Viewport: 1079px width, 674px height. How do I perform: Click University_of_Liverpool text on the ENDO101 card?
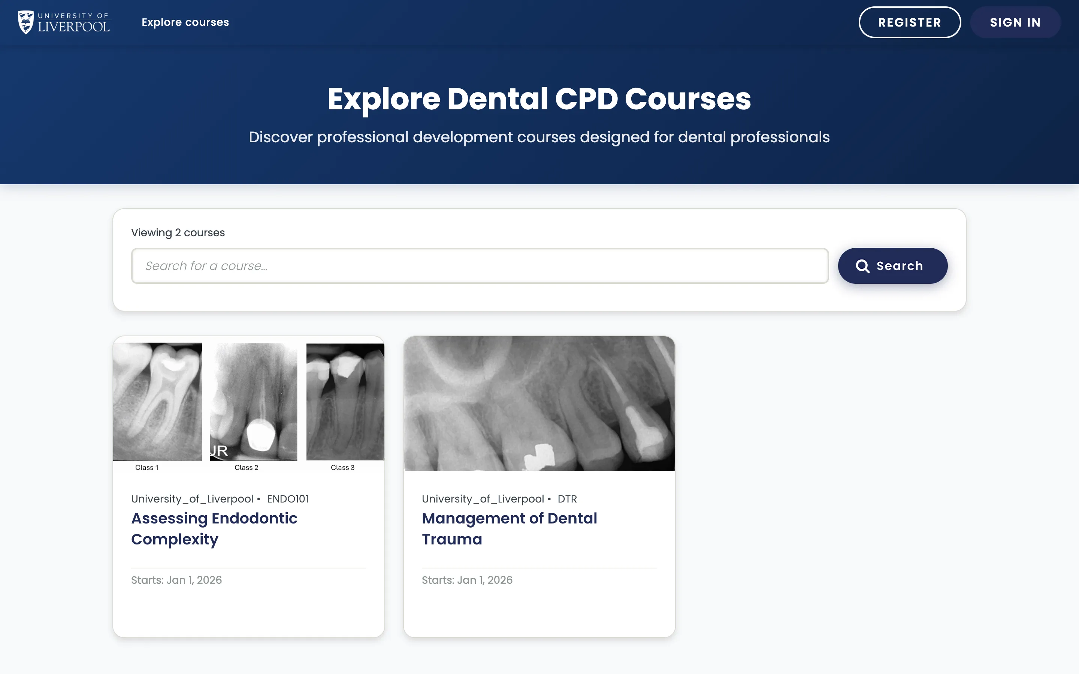coord(192,499)
